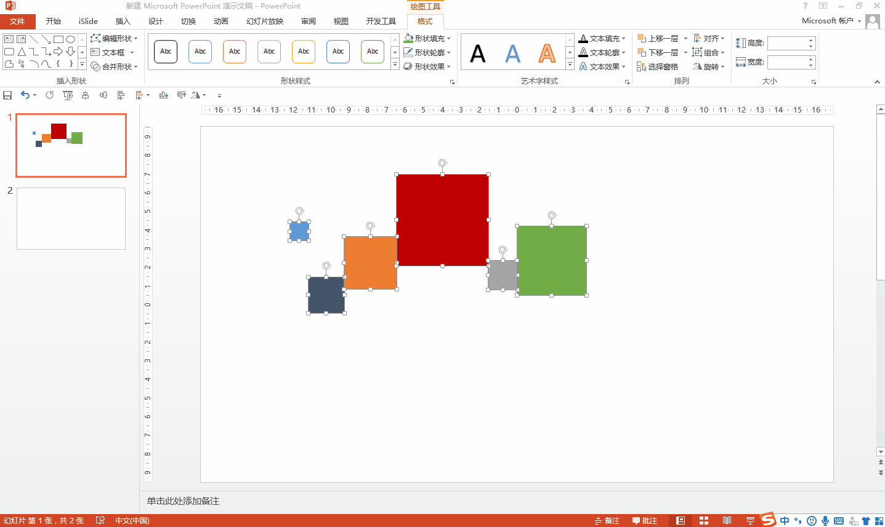The height and width of the screenshot is (527, 885).
Task: Undo the last action
Action: [25, 95]
